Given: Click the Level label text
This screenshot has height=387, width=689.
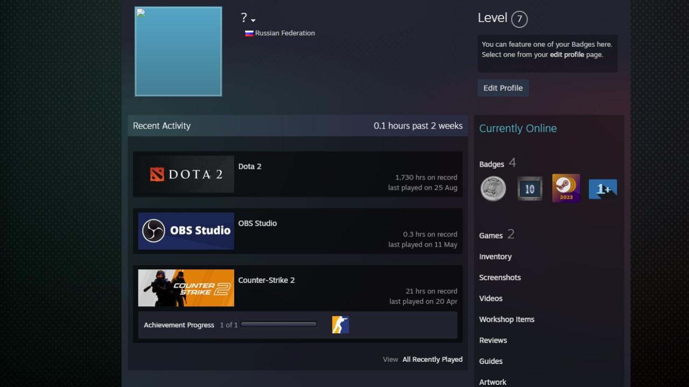Looking at the screenshot, I should tap(493, 18).
